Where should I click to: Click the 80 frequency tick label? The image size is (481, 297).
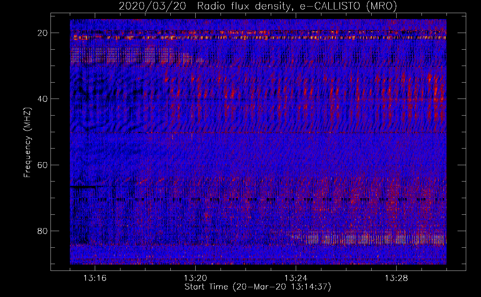coord(43,231)
